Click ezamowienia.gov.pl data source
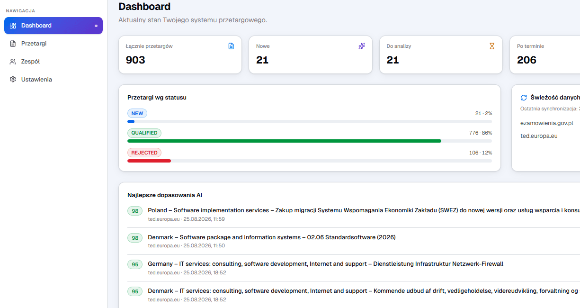The image size is (580, 308). pyautogui.click(x=546, y=123)
